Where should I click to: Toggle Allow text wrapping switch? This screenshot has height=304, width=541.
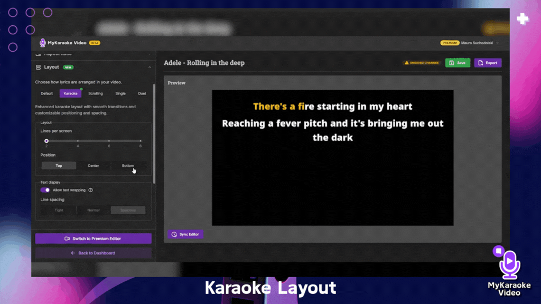coord(45,190)
